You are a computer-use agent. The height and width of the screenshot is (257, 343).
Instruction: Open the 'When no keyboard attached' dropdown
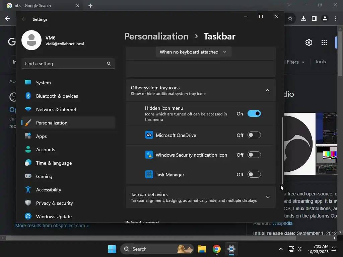[193, 52]
